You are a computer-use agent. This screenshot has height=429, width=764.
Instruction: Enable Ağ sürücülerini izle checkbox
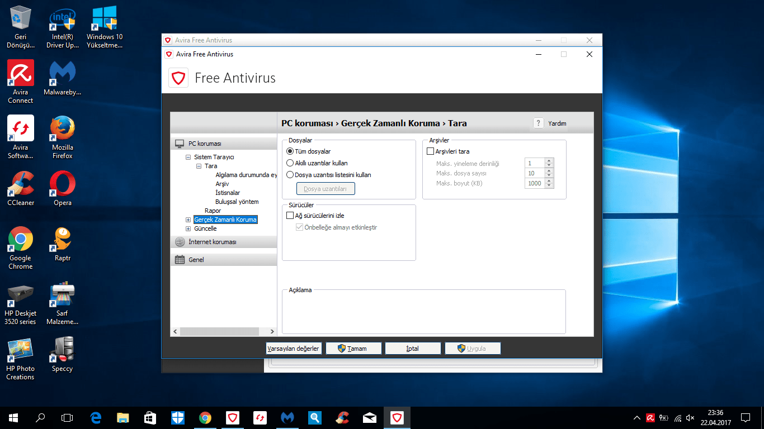click(x=290, y=216)
